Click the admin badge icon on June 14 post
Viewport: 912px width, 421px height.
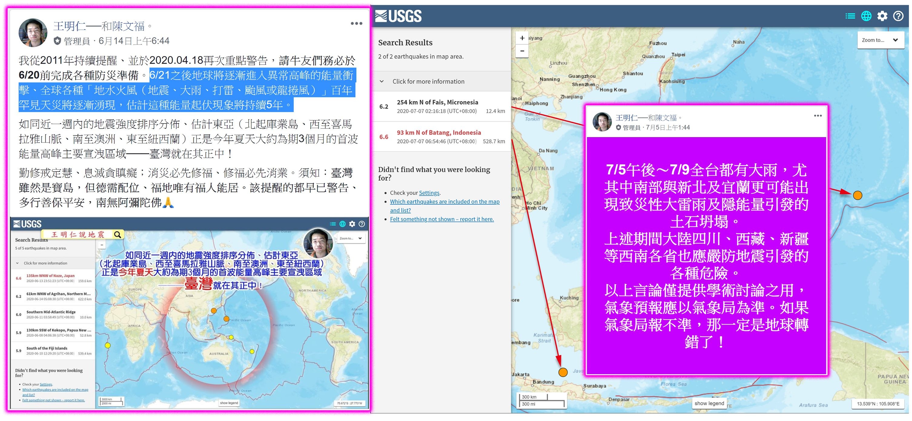click(x=57, y=41)
